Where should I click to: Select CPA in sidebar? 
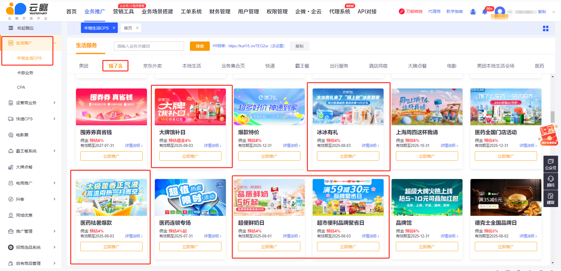[x=21, y=87]
